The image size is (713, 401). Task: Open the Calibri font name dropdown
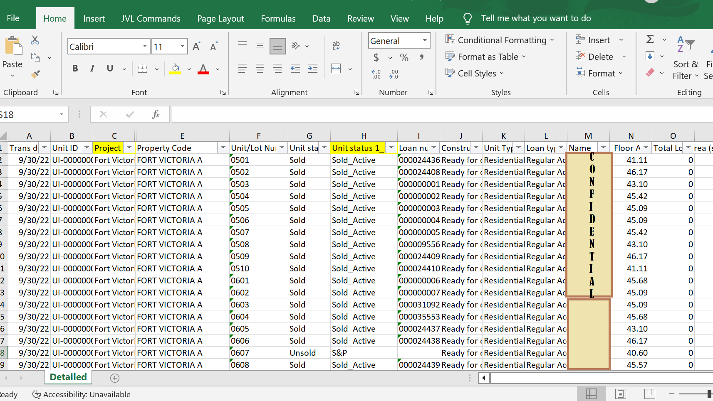[x=145, y=46]
